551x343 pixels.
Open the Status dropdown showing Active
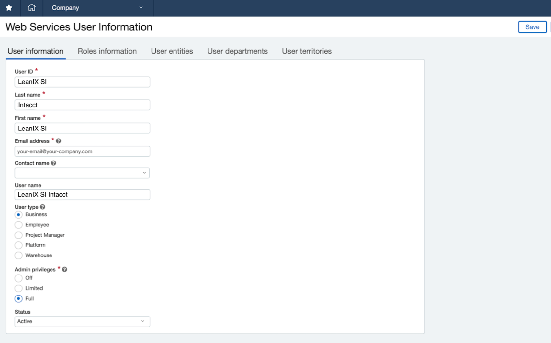coord(82,321)
